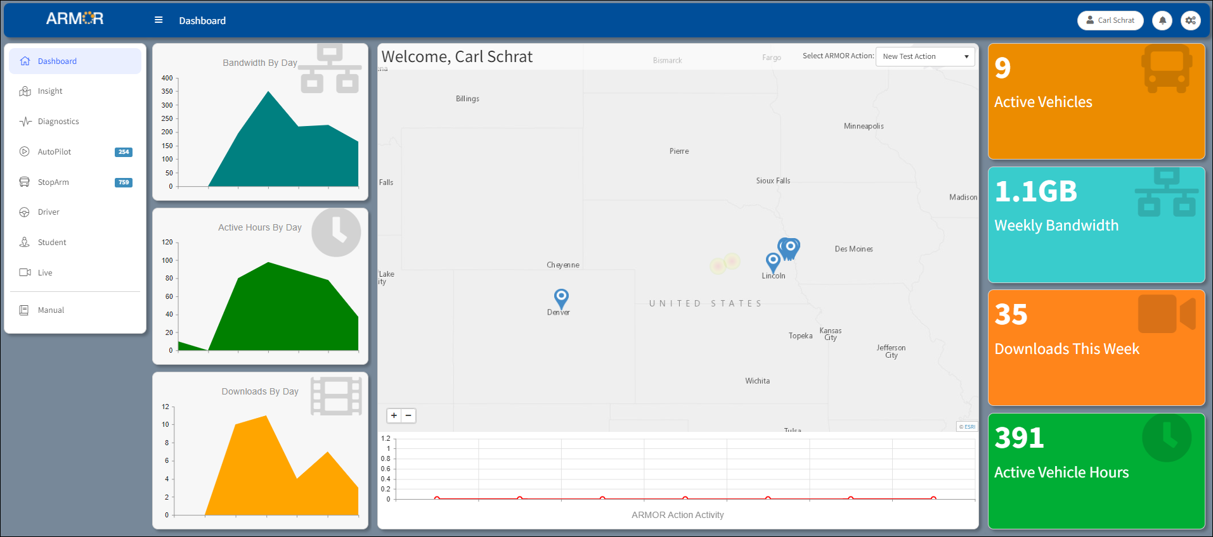Image resolution: width=1213 pixels, height=537 pixels.
Task: Zoom out on the map with minus button
Action: [x=409, y=415]
